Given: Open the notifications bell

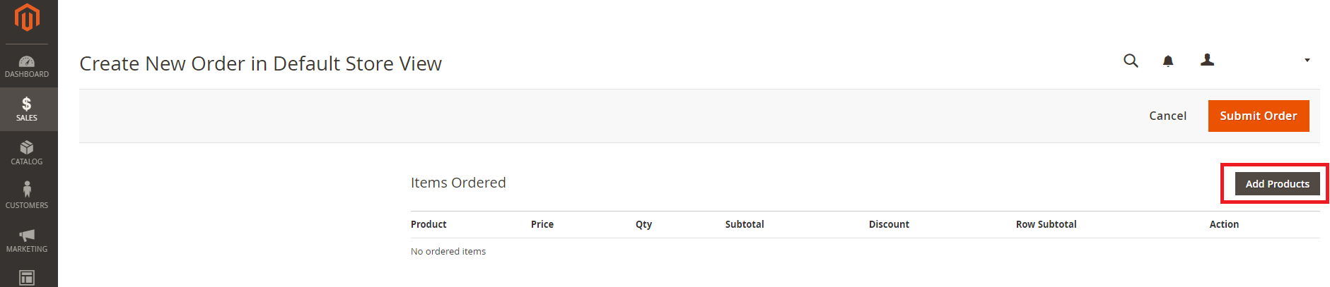Looking at the screenshot, I should (1168, 61).
